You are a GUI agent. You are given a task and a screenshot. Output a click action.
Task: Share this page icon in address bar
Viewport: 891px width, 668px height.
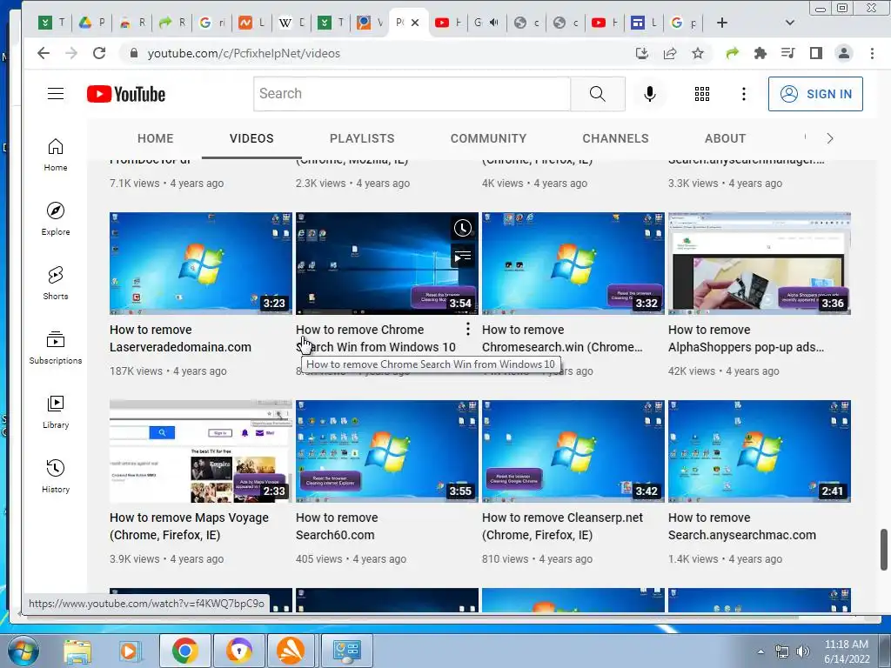pyautogui.click(x=670, y=53)
